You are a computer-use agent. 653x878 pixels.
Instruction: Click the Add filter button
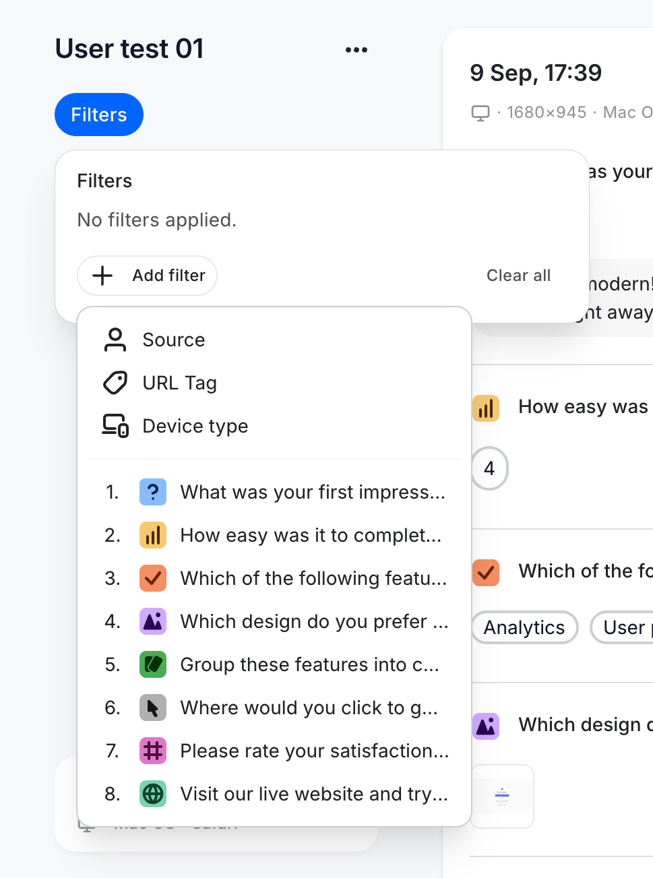tap(148, 276)
